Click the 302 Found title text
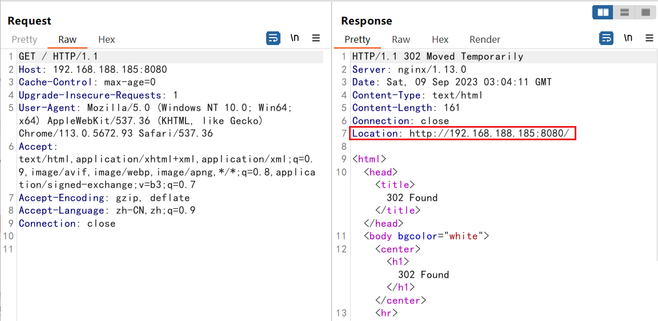 click(x=412, y=198)
